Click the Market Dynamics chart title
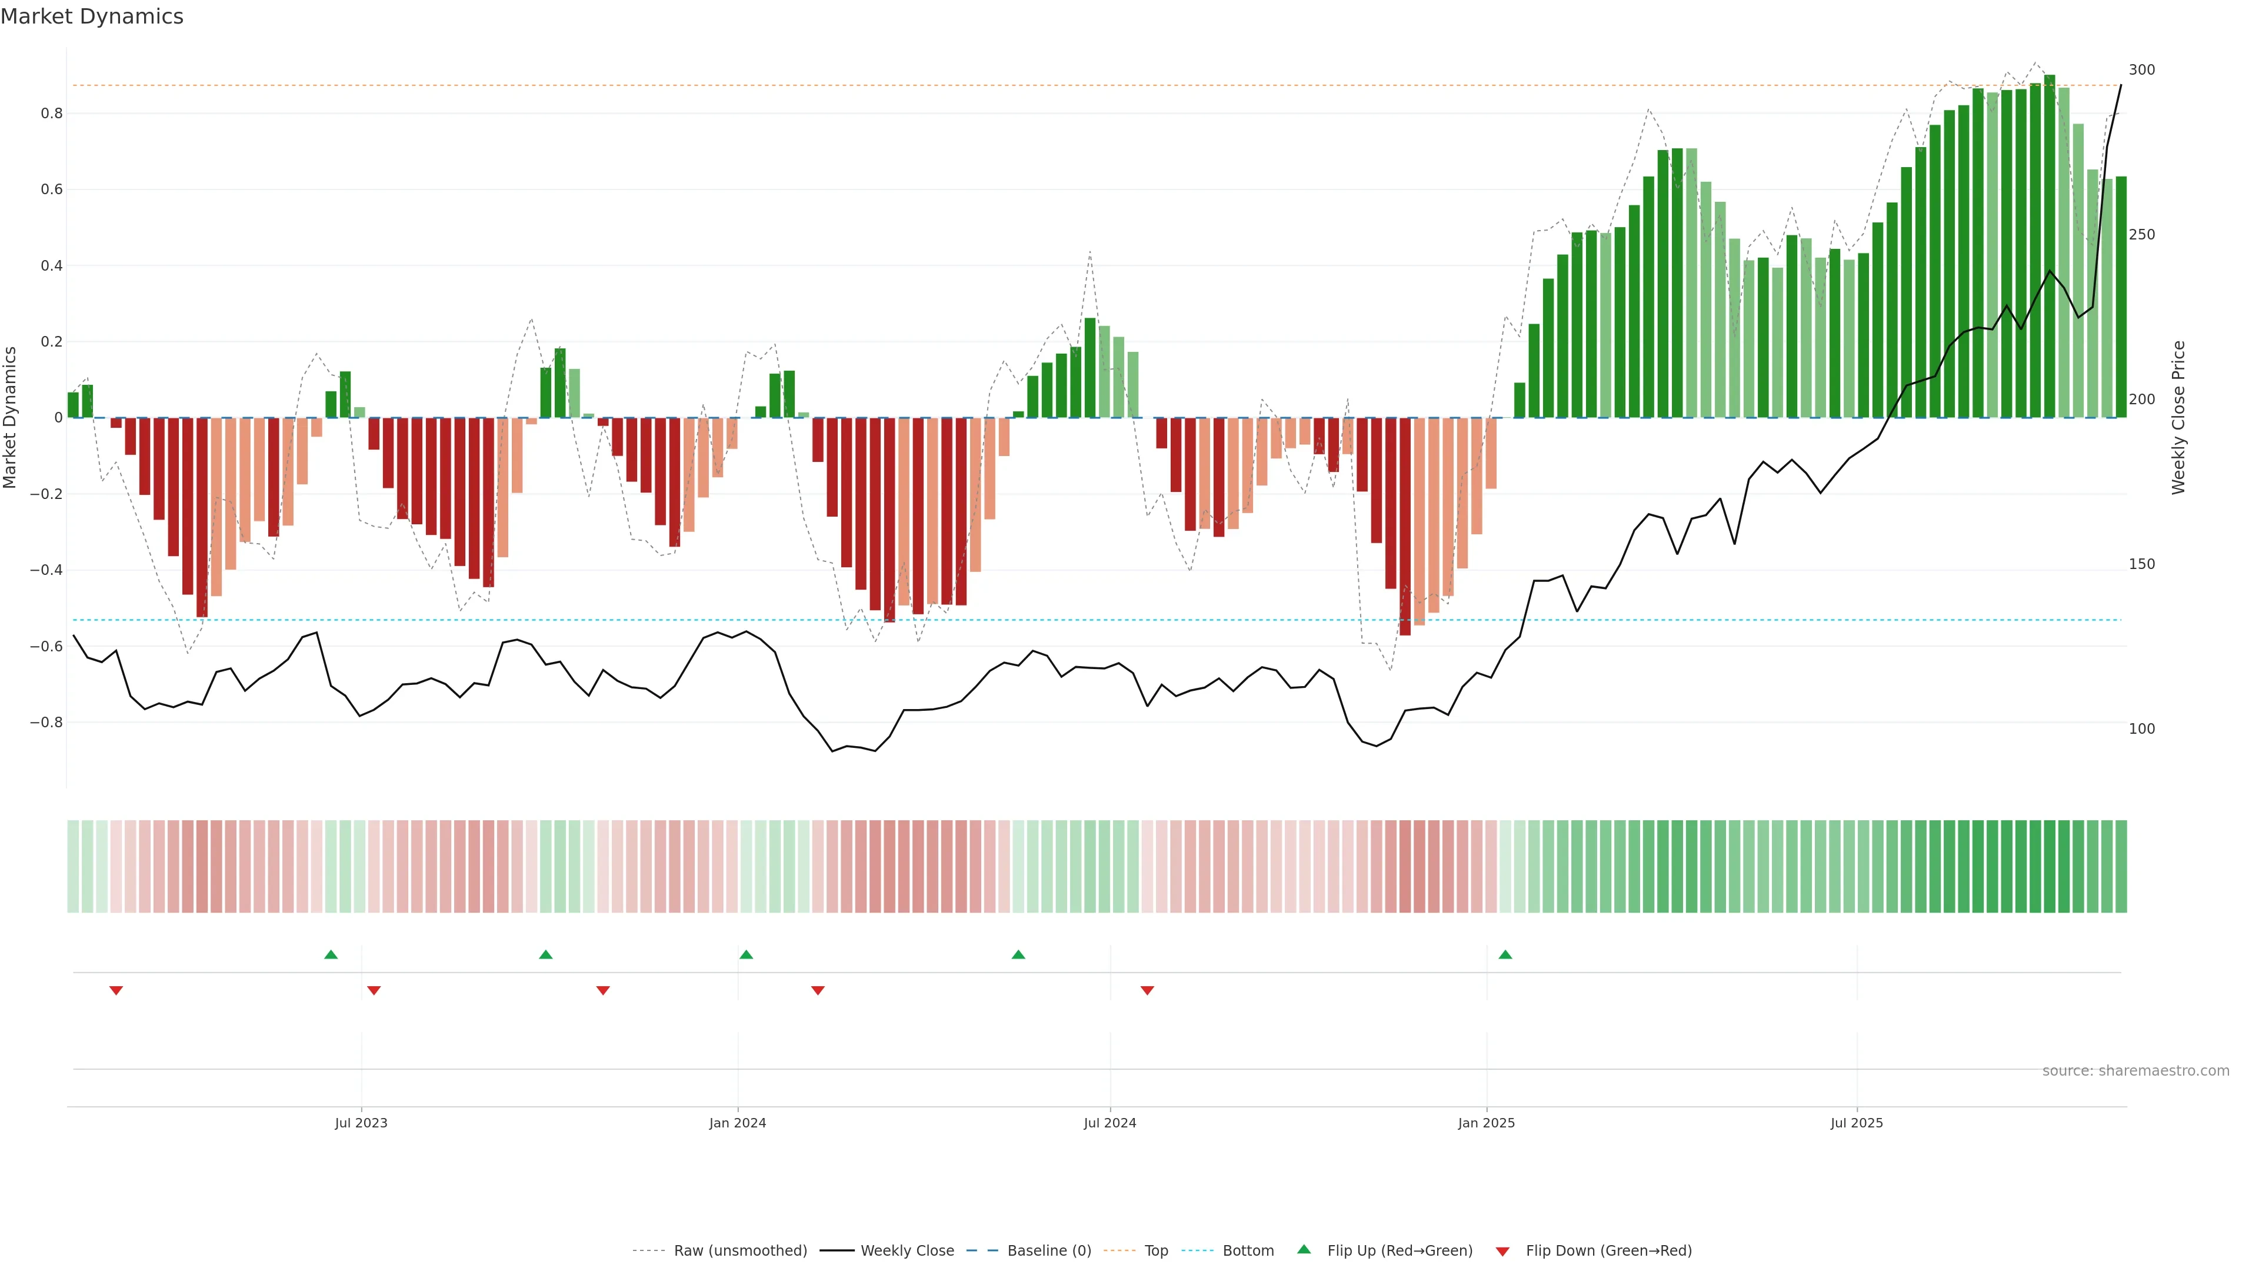This screenshot has height=1271, width=2259. click(92, 16)
